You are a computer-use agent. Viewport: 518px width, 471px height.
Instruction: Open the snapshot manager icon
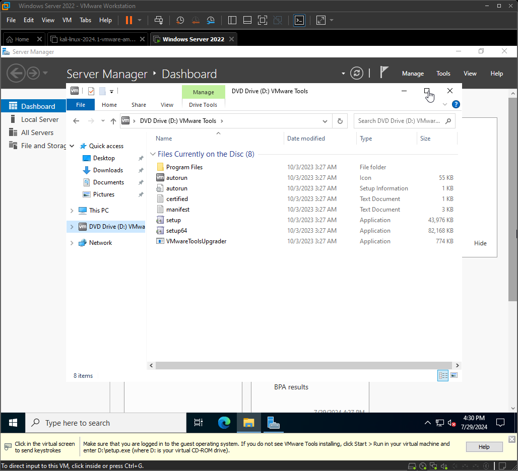tap(211, 20)
